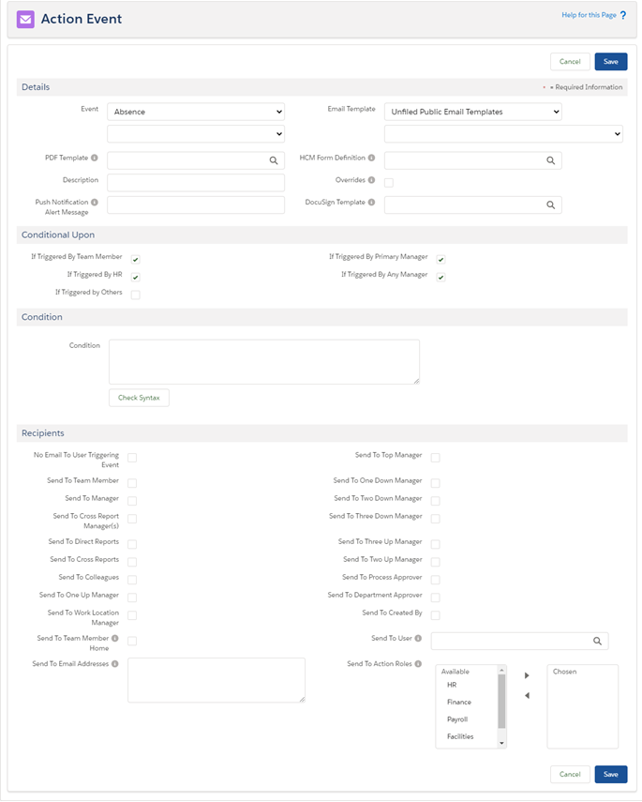Click the Send To User search icon
The height and width of the screenshot is (802, 642).
597,642
